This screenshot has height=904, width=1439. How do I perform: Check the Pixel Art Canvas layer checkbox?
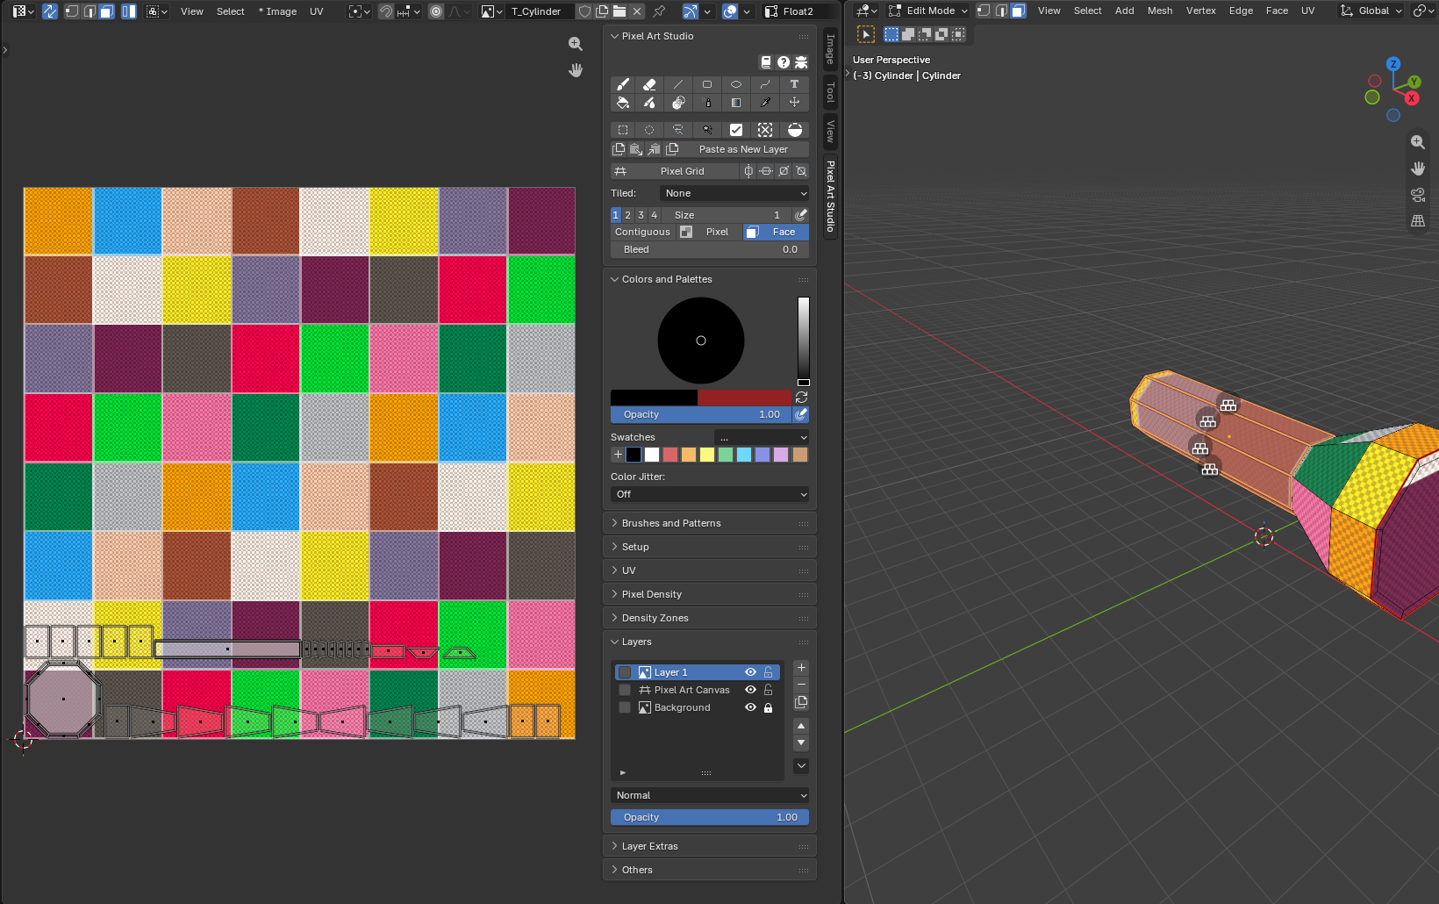click(625, 690)
